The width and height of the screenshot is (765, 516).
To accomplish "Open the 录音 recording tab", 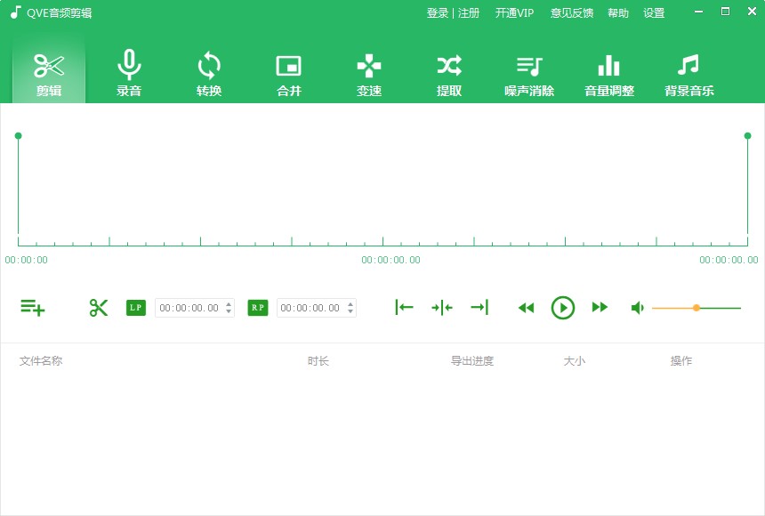I will click(x=129, y=74).
